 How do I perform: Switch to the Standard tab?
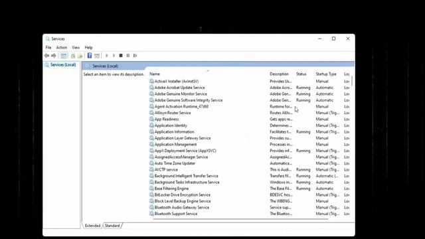click(112, 226)
